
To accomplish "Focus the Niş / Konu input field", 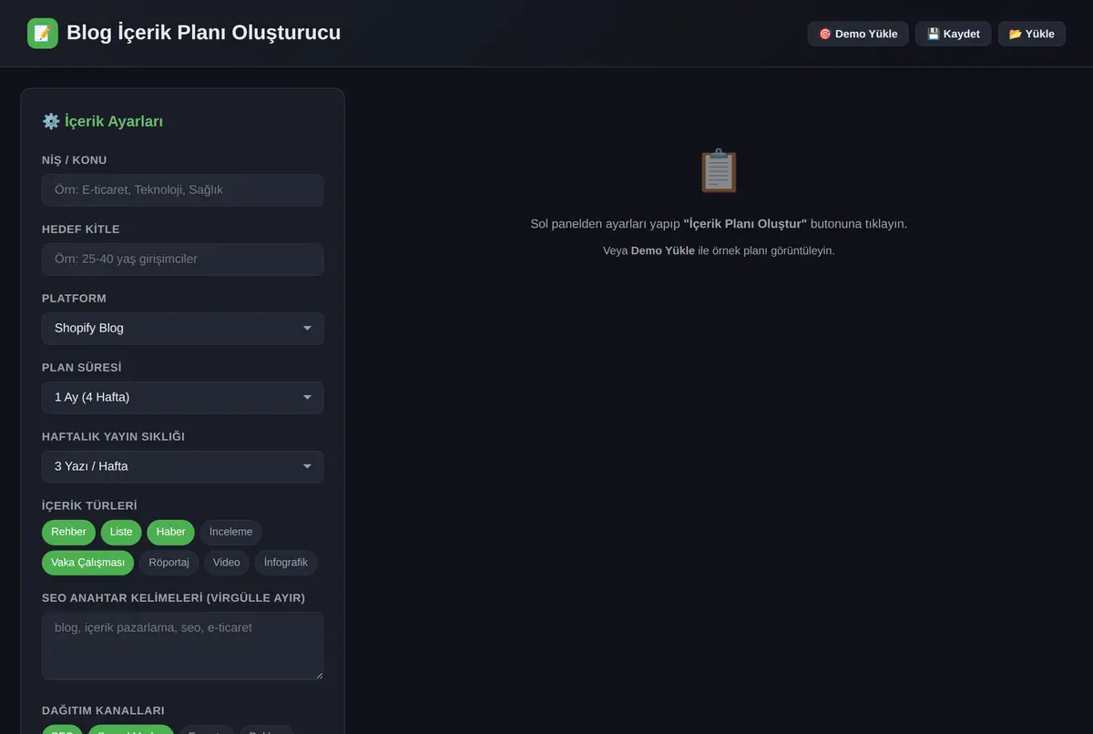I will (182, 190).
